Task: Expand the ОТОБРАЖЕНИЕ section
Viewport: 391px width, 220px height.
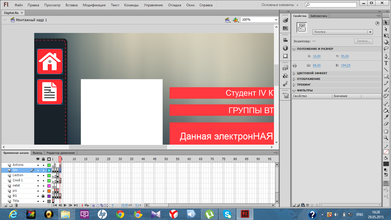Action: pos(294,79)
